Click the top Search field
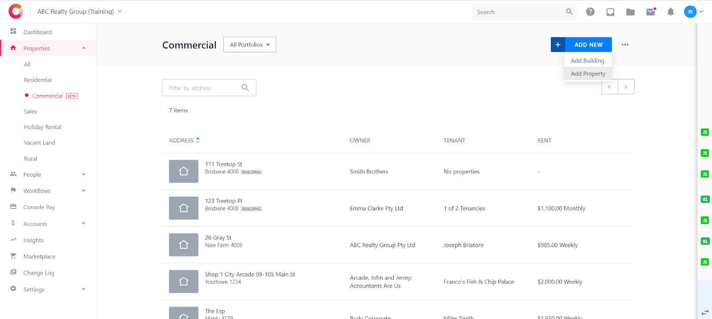The image size is (712, 319). 524,12
